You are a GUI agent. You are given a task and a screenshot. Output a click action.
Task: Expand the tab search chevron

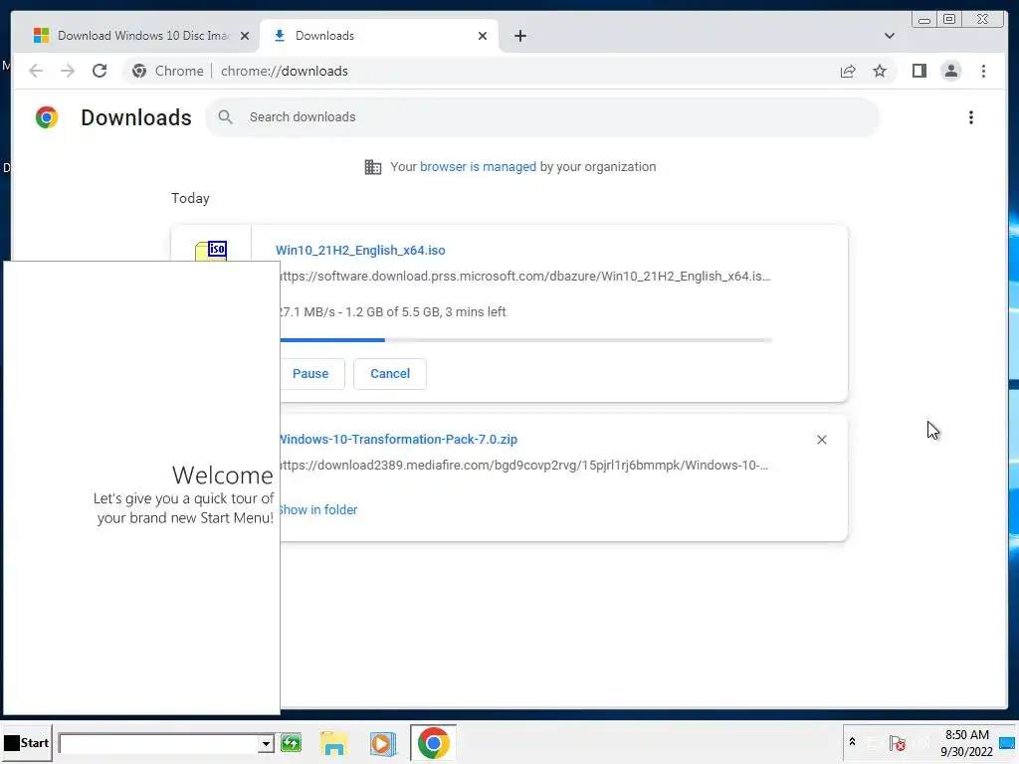click(x=889, y=36)
